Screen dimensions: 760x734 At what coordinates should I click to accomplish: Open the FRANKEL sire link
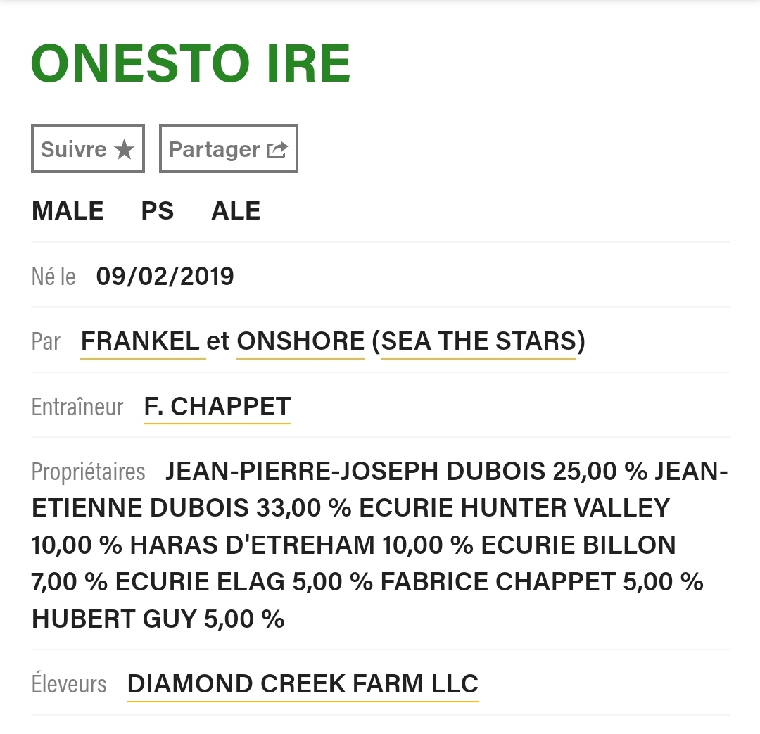(140, 341)
